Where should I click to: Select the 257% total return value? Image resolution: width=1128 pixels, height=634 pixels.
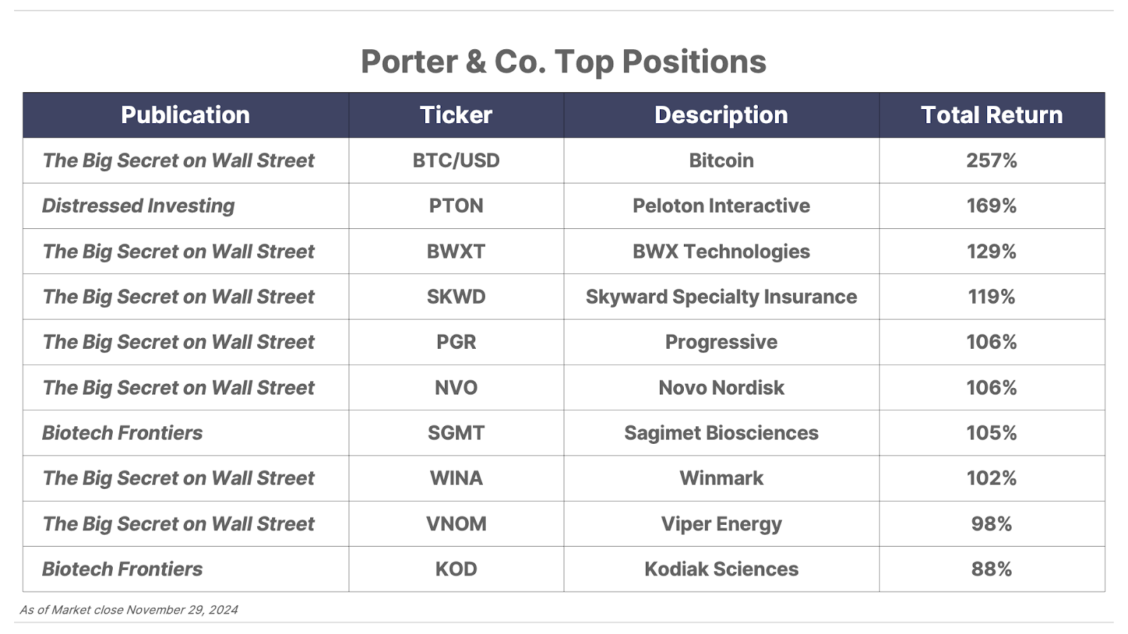coord(992,161)
